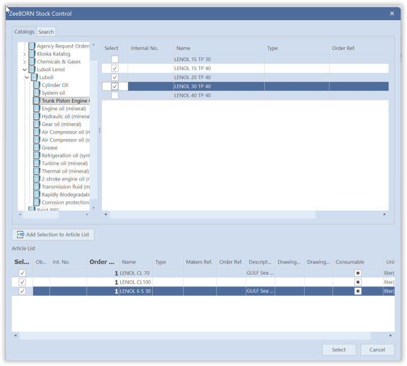Click GULF Sea description of LENOL CL 70

pyautogui.click(x=260, y=273)
